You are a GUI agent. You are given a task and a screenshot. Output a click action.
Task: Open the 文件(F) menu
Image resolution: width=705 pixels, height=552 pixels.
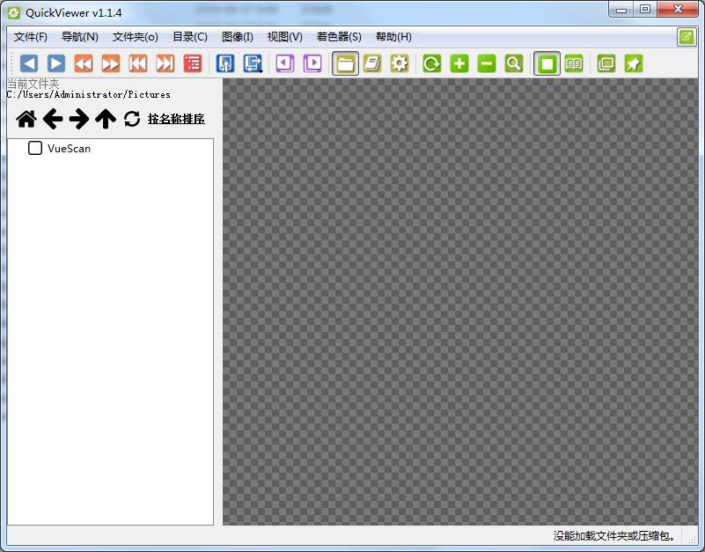pos(31,37)
